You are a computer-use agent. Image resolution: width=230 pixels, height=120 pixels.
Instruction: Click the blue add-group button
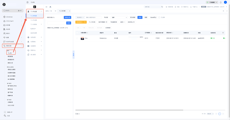click(x=67, y=17)
